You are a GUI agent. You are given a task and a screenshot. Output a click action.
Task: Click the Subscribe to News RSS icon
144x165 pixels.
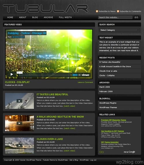(x=97, y=11)
